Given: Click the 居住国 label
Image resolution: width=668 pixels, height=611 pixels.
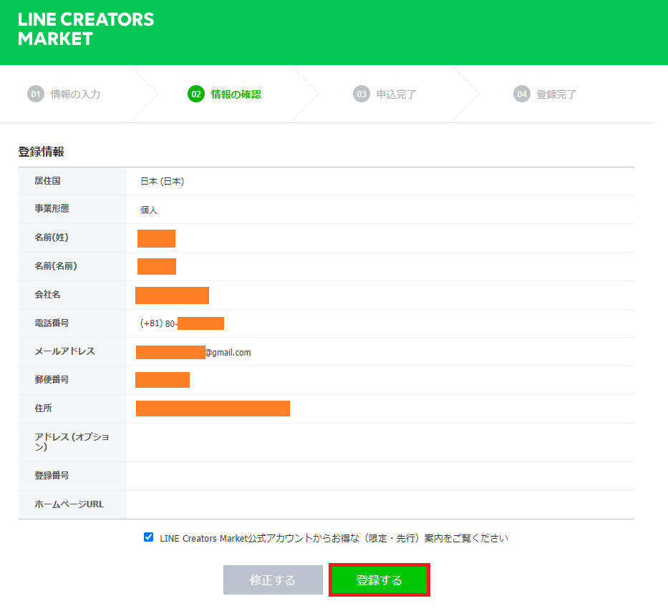Looking at the screenshot, I should point(47,181).
